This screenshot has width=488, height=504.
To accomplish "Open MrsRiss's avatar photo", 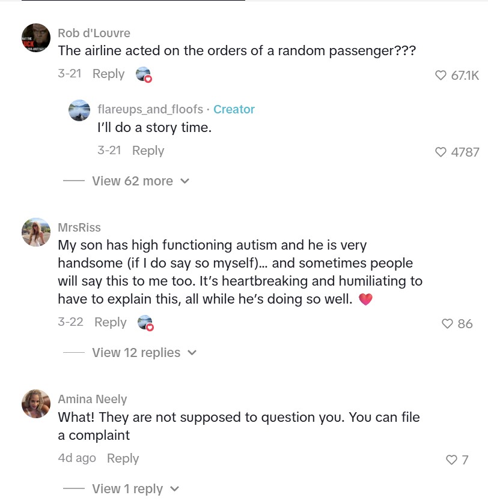I will point(35,232).
